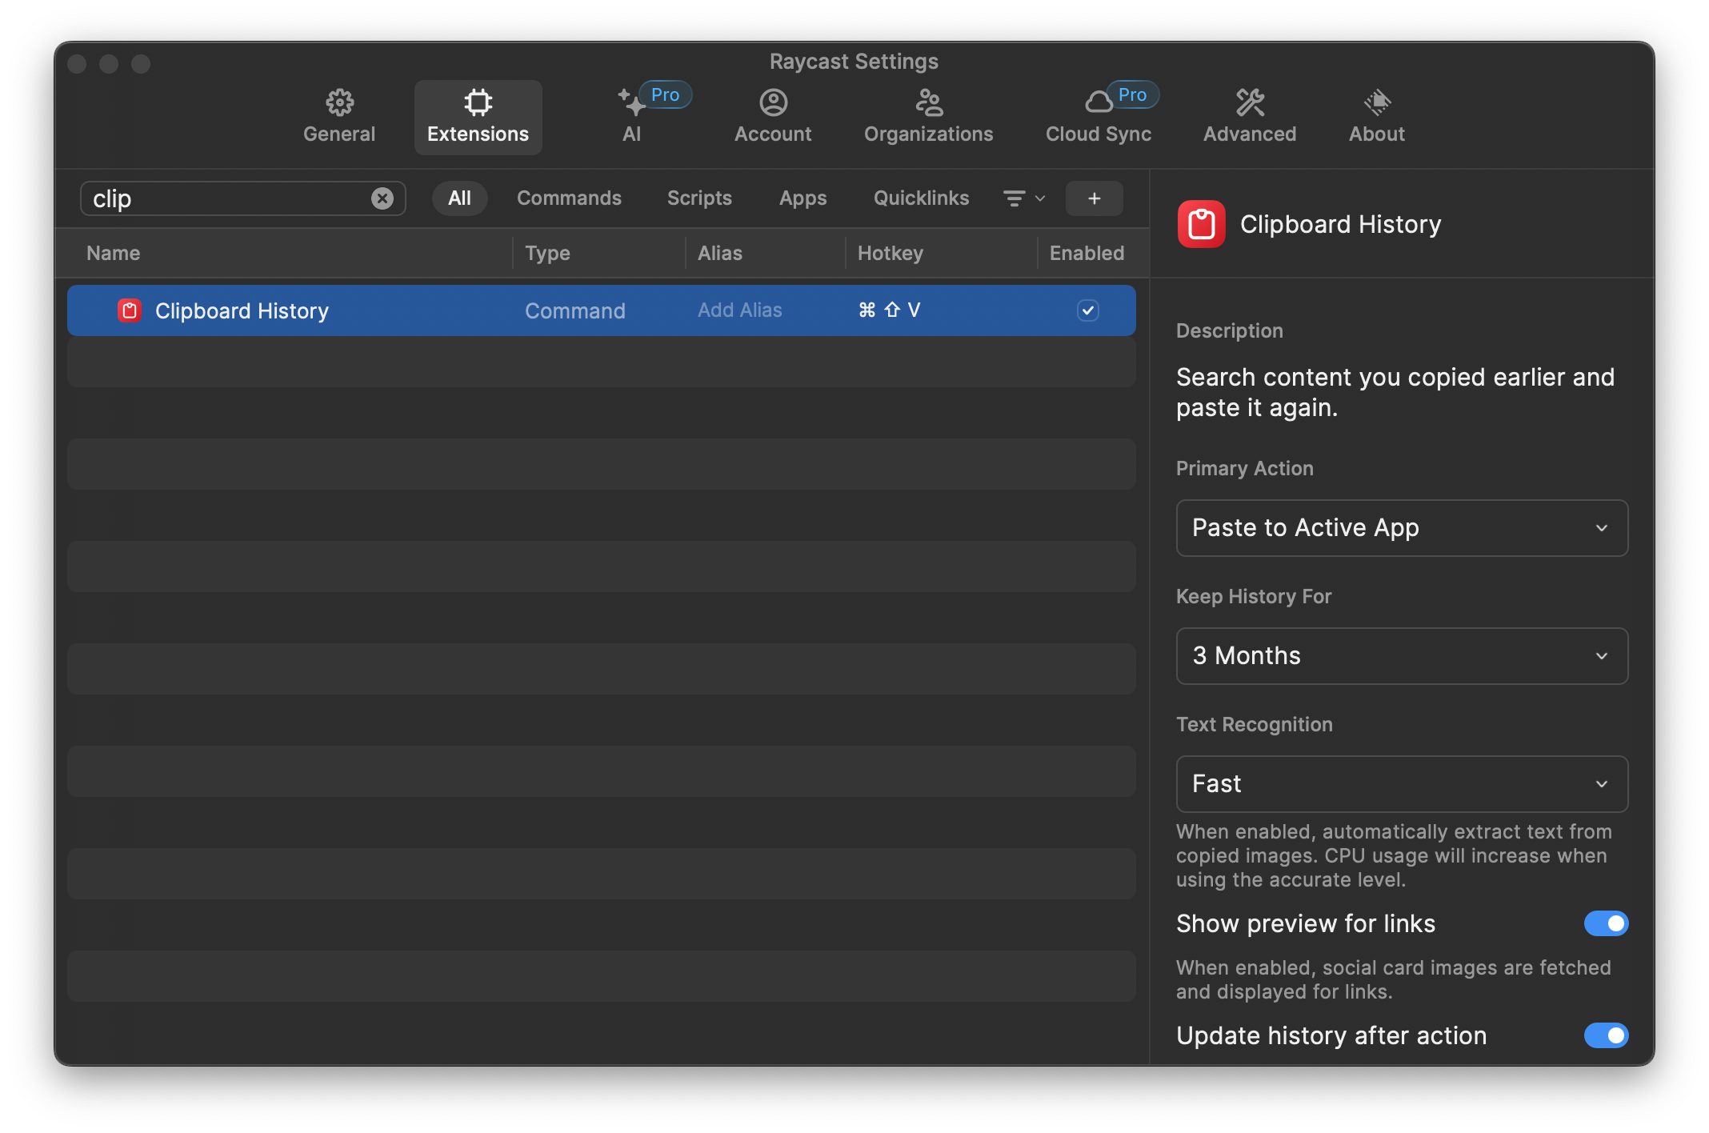Click Add Alias for Clipboard History
Image resolution: width=1709 pixels, height=1133 pixels.
(739, 310)
